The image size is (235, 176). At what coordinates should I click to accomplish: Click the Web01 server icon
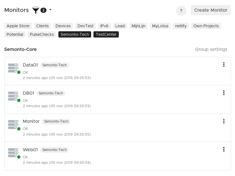[13, 153]
